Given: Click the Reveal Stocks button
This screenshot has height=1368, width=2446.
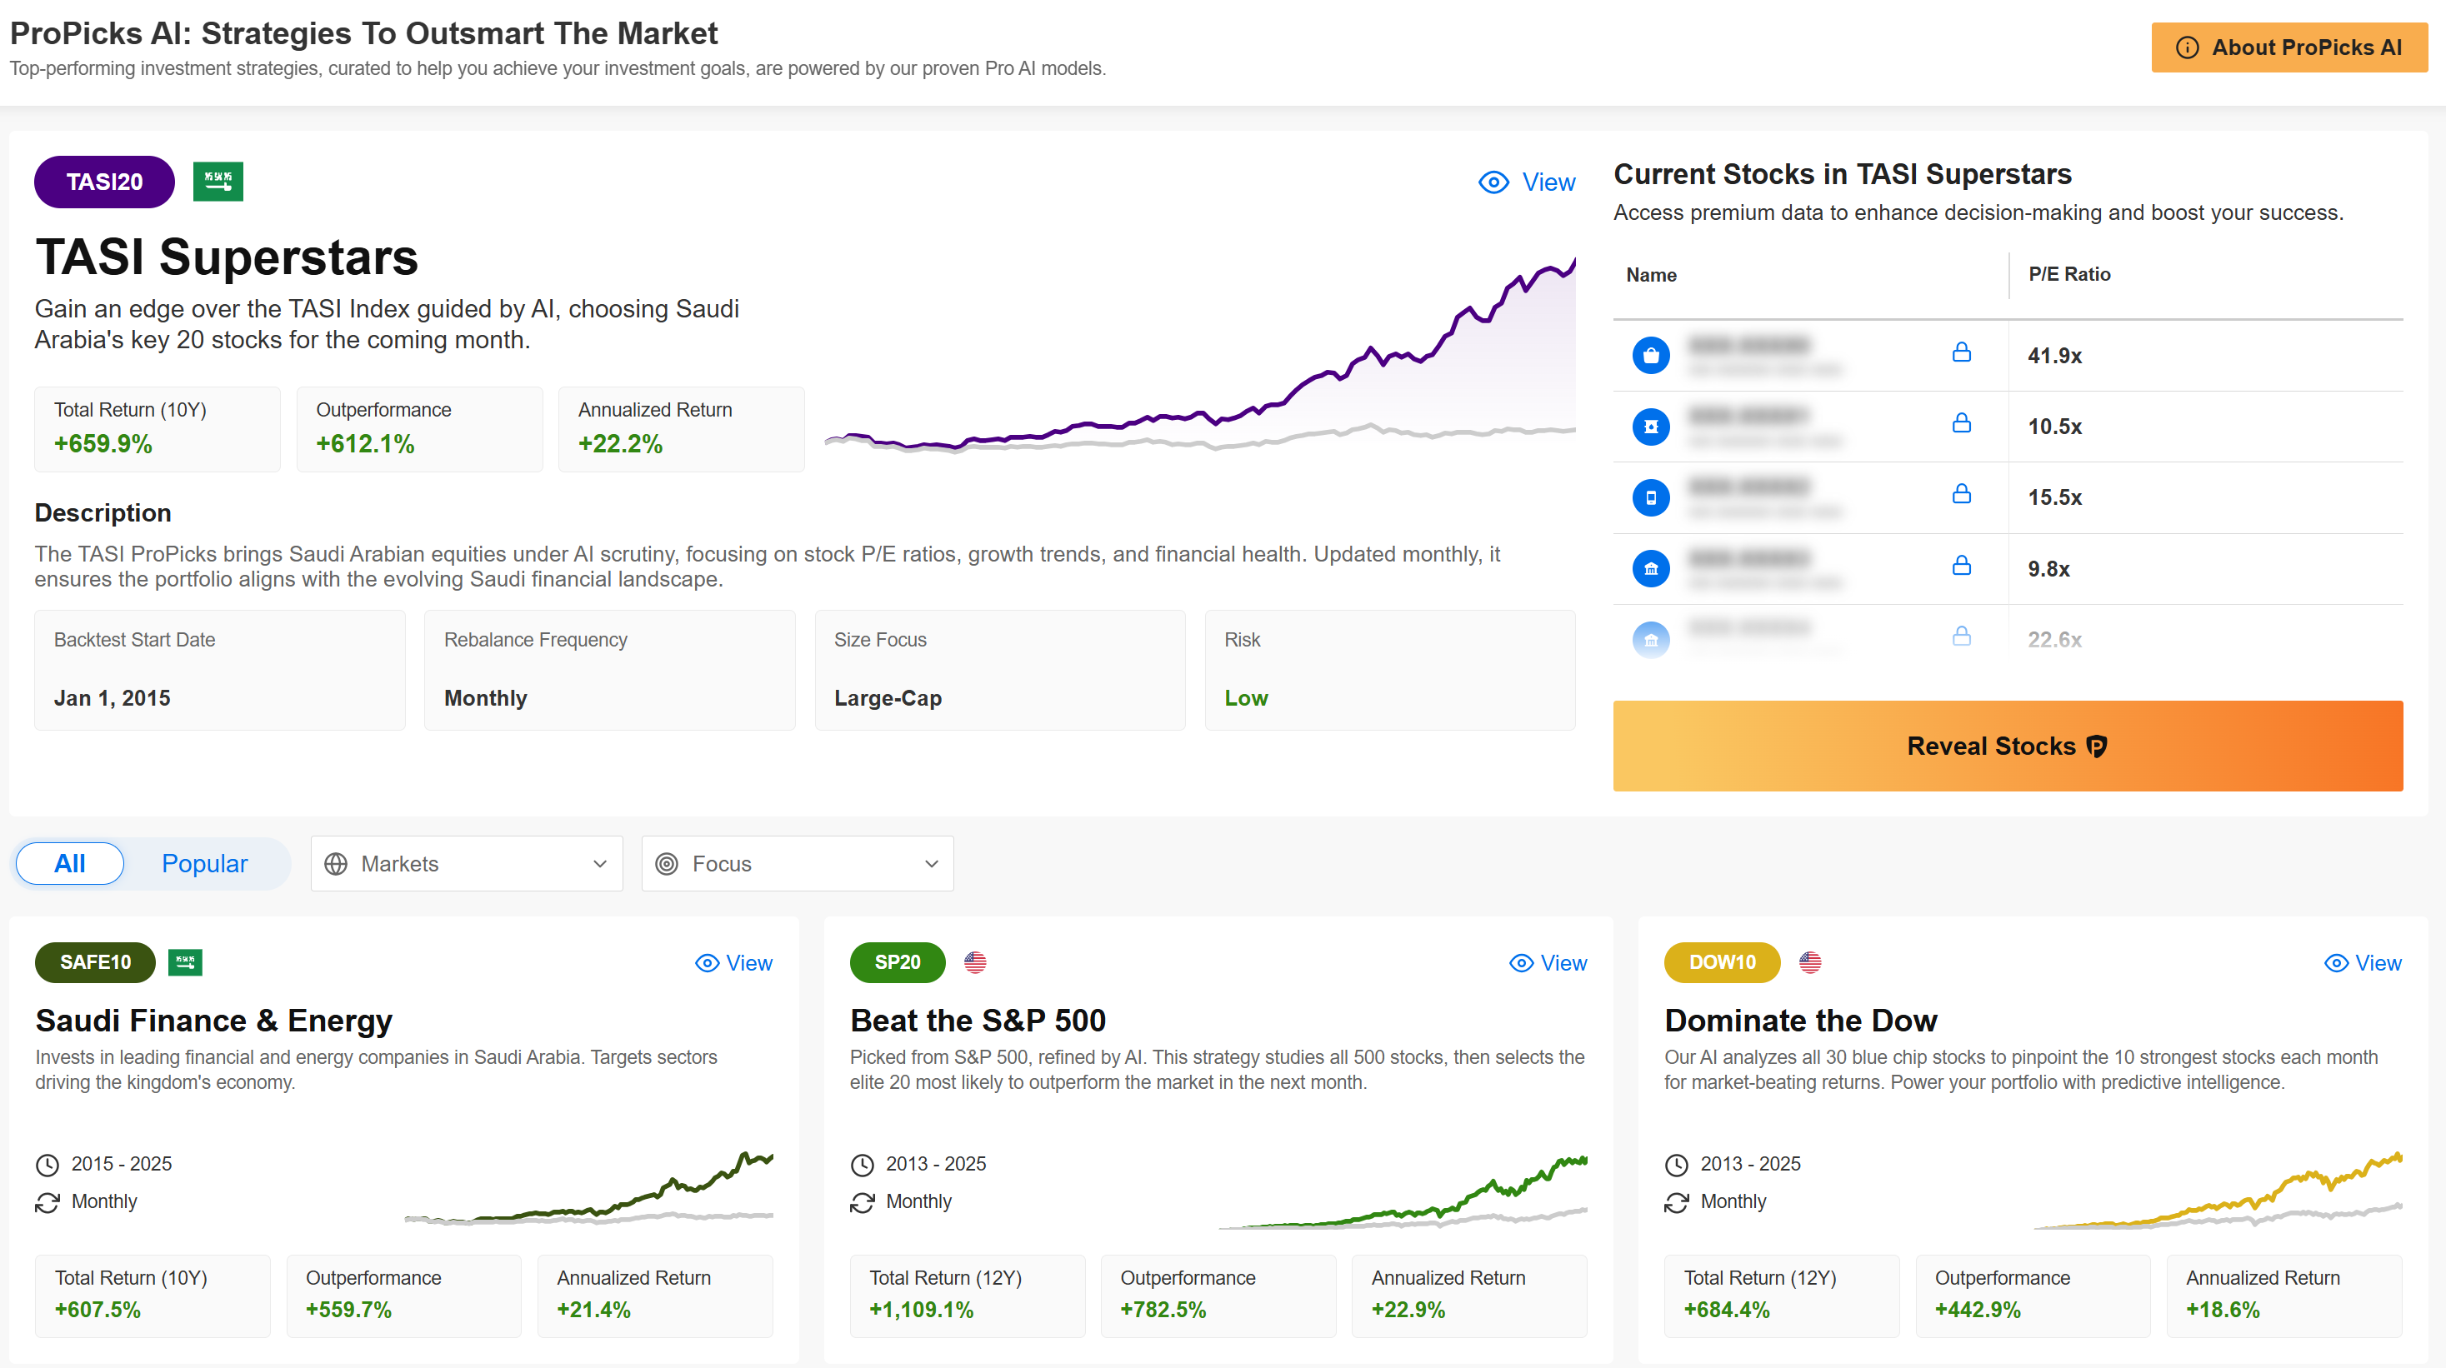Looking at the screenshot, I should (x=2008, y=746).
